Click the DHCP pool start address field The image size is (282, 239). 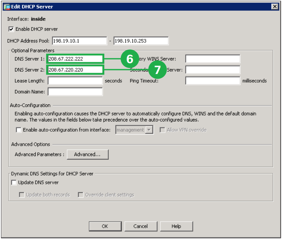(x=79, y=41)
